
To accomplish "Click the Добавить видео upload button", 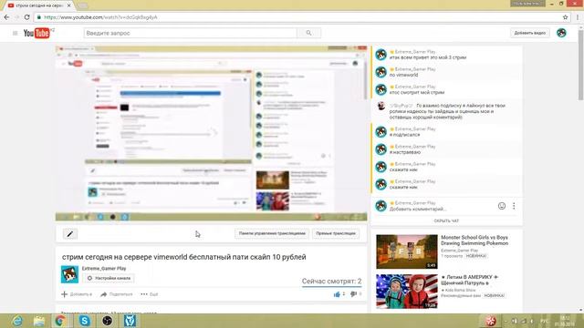I will [529, 33].
